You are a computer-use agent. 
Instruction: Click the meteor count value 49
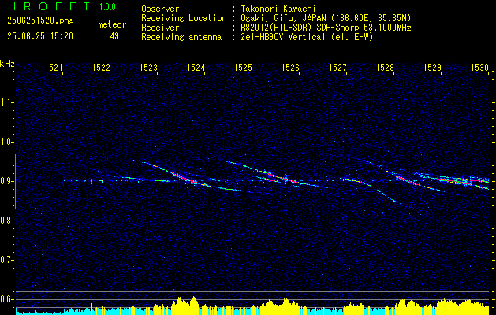(x=114, y=36)
